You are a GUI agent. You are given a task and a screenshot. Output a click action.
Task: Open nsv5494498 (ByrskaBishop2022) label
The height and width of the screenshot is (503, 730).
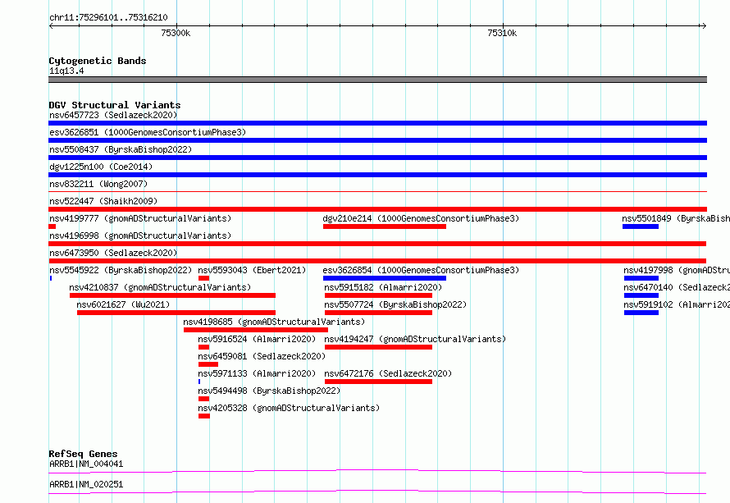tap(269, 391)
